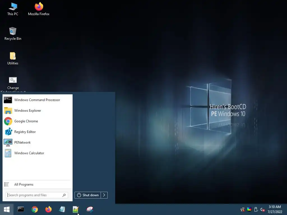The width and height of the screenshot is (287, 215).
Task: Launch Windows Command Processor from Start menu
Action: (x=37, y=100)
